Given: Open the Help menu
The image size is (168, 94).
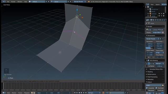Looking at the screenshot, I should pyautogui.click(x=26, y=2).
